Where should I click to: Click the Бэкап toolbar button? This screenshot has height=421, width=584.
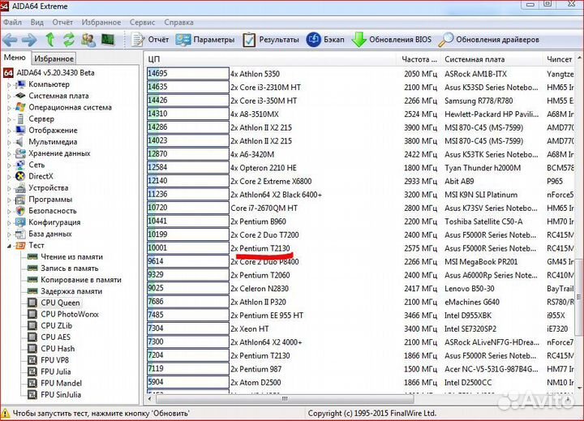[x=325, y=40]
